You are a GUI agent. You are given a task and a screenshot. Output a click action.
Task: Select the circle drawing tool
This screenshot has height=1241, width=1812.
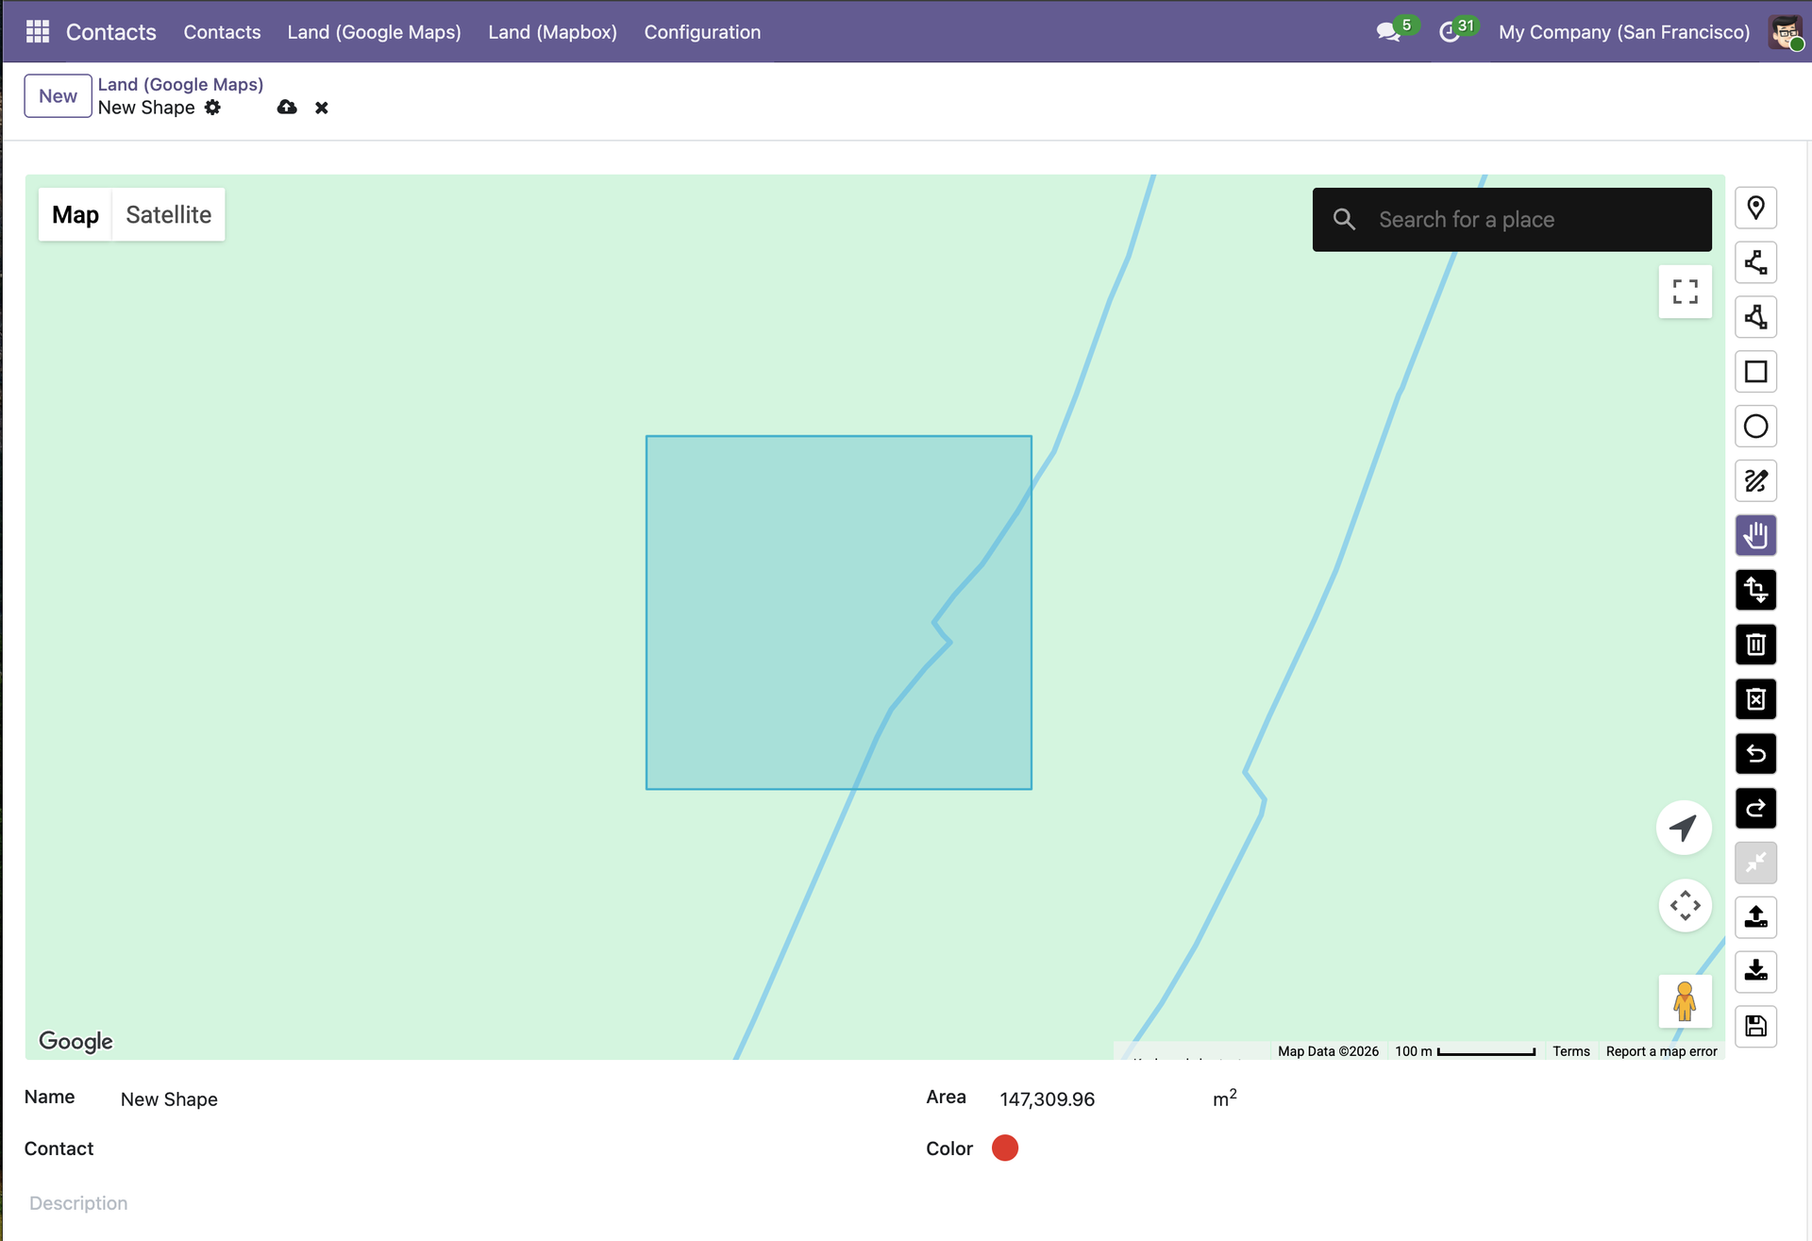1755,427
